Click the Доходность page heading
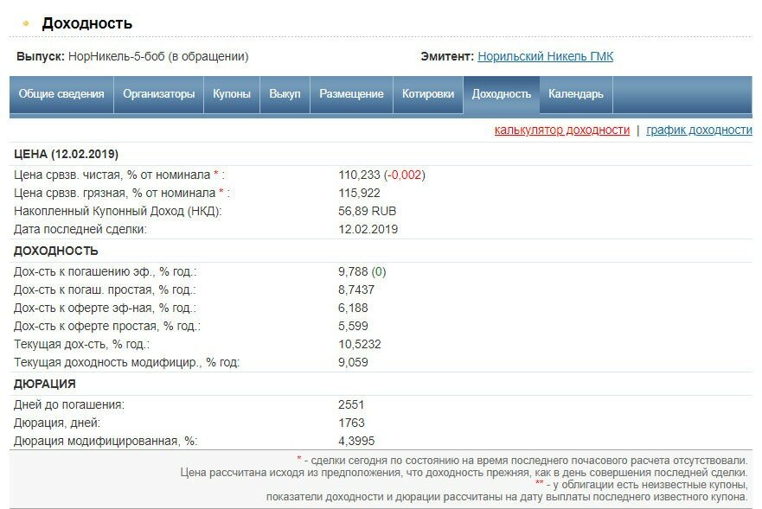762x509 pixels. [86, 23]
